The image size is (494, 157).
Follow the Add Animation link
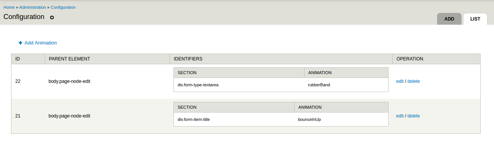tap(40, 43)
